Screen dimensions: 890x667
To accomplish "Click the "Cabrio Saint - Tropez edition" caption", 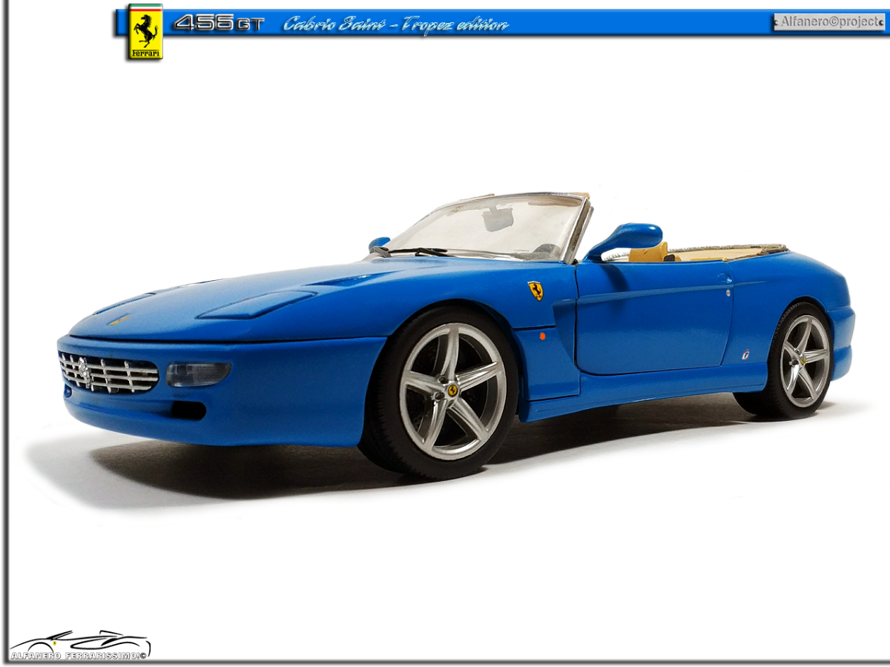I will pos(396,24).
